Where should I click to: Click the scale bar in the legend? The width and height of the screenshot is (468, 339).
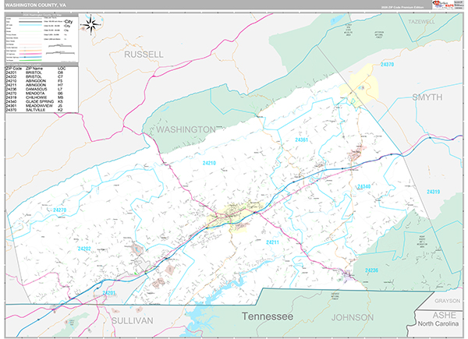61,48
